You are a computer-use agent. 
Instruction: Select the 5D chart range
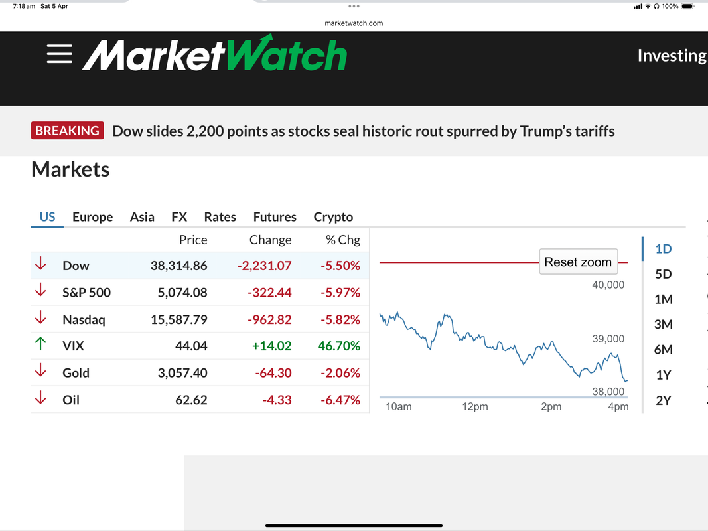tap(664, 274)
